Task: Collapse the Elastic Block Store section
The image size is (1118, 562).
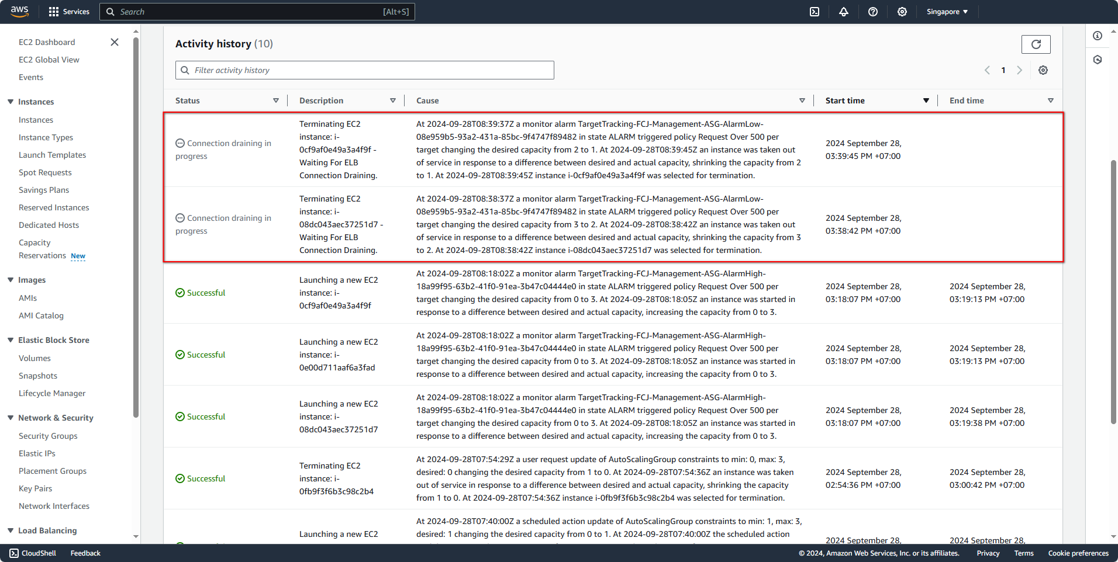Action: [x=11, y=340]
